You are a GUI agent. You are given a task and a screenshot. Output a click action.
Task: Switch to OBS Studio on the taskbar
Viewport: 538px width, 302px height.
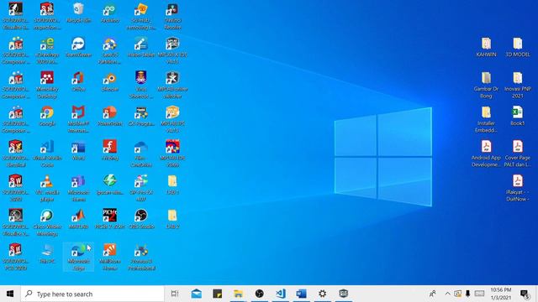click(260, 294)
